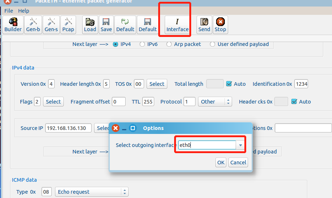Click the Protocol number field

(189, 102)
